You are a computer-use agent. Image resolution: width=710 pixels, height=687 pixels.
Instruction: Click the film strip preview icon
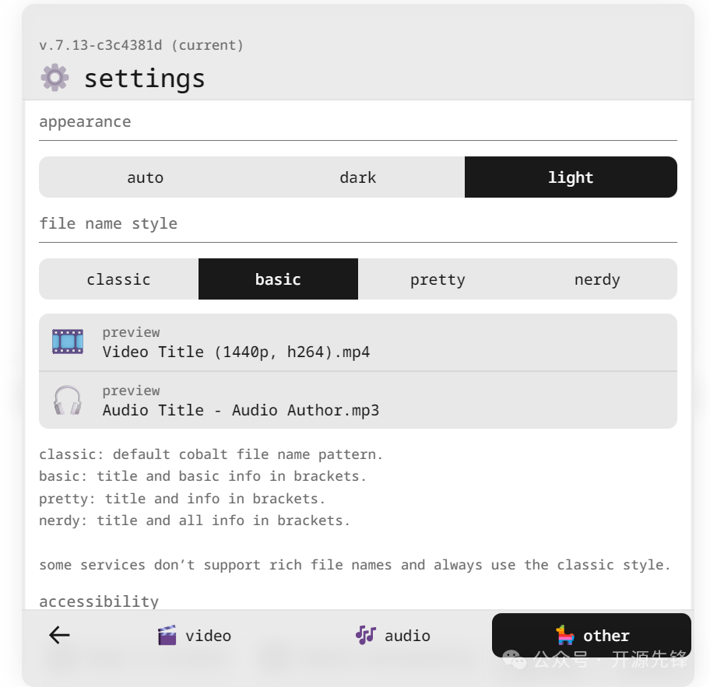click(x=68, y=342)
